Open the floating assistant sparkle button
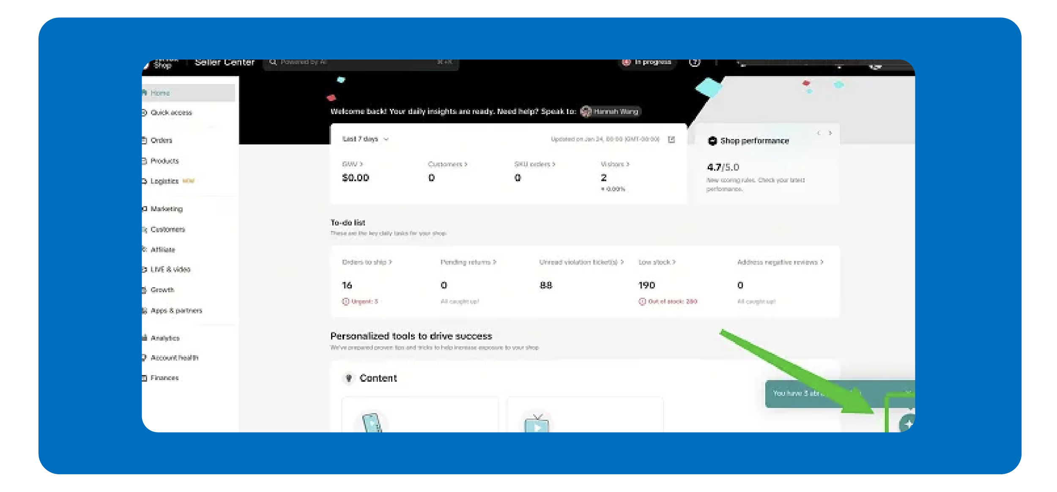Screen dimensions: 1057x492 pyautogui.click(x=907, y=423)
